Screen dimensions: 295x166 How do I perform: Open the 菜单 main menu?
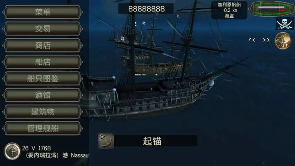(x=43, y=12)
